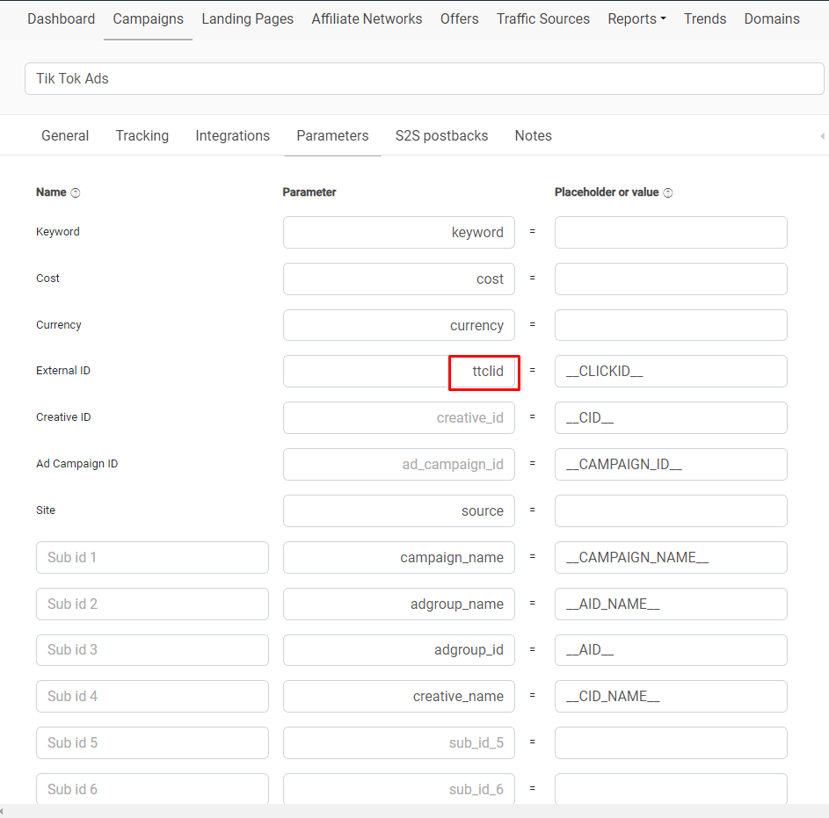Viewport: 829px width, 818px height.
Task: Open the Tracking tab
Action: click(142, 136)
